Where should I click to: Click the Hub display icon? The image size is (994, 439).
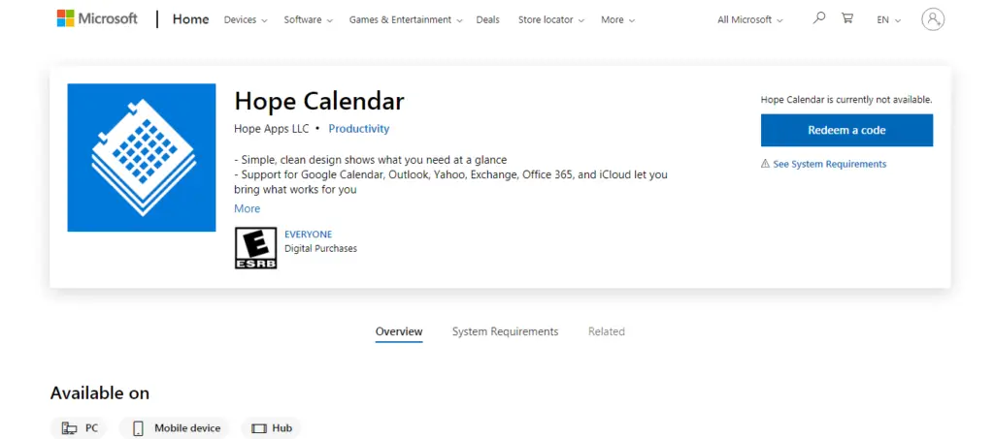(x=258, y=428)
